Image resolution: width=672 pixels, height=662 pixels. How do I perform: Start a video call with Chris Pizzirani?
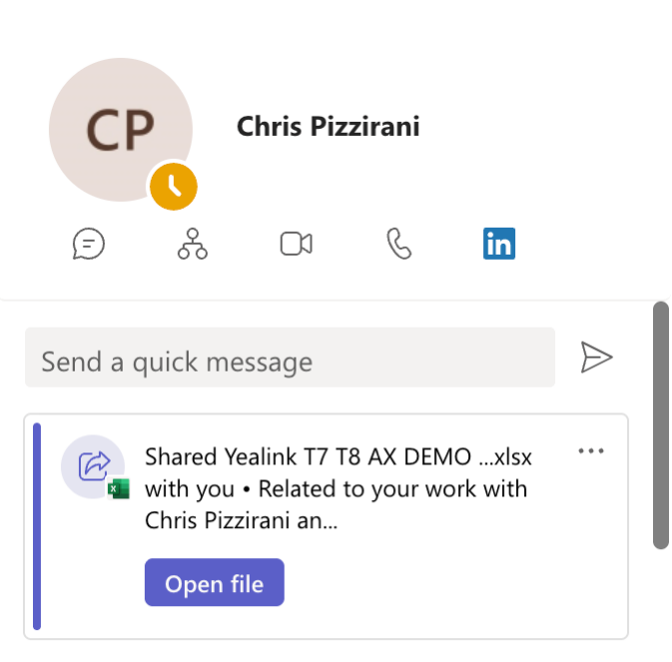point(297,244)
